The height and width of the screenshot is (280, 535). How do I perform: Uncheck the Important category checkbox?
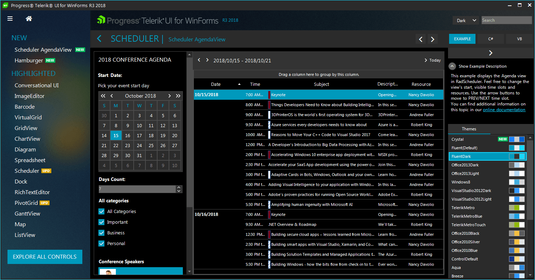click(102, 222)
